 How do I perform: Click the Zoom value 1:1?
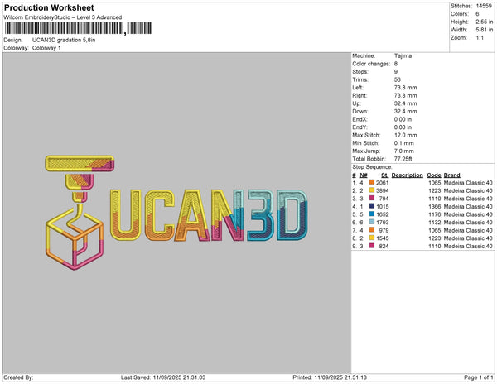[480, 38]
